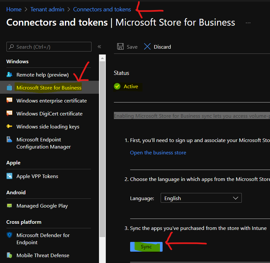This screenshot has height=263, width=270.
Task: Click the Mobile Threat Defense icon
Action: (x=9, y=255)
